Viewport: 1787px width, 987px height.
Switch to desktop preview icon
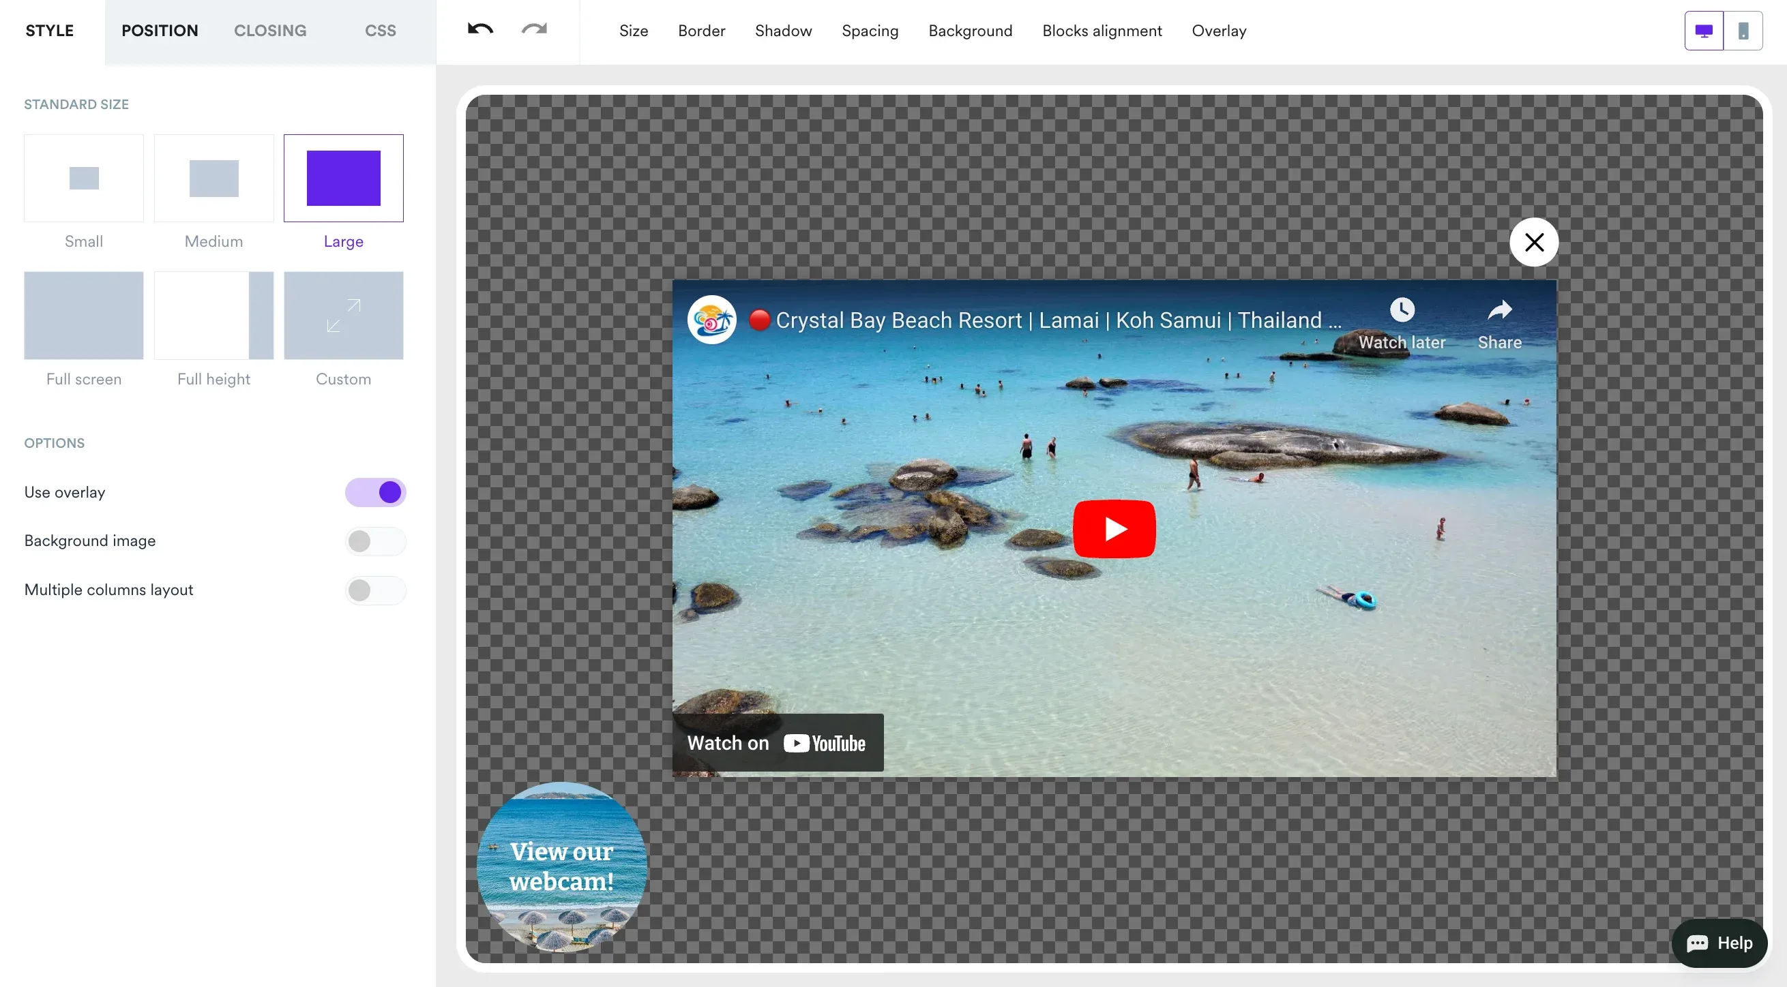coord(1704,31)
